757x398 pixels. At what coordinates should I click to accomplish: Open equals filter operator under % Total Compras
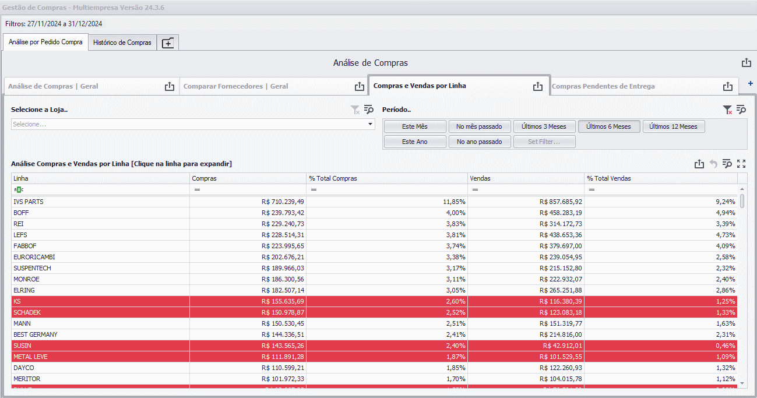point(314,190)
